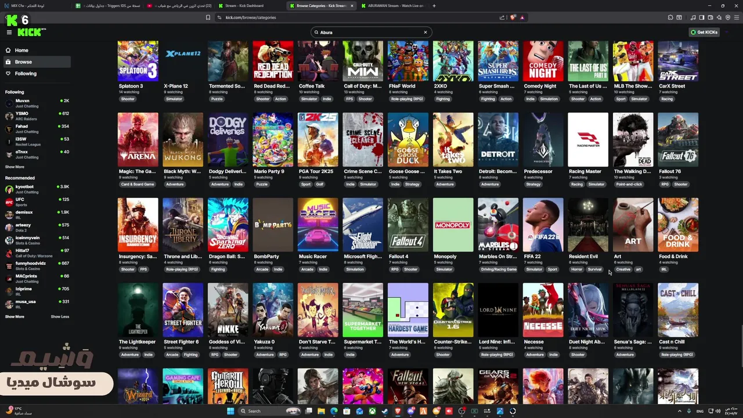Viewport: 743px width, 418px height.
Task: Click the Horror tag under Resident Evil
Action: (576, 269)
